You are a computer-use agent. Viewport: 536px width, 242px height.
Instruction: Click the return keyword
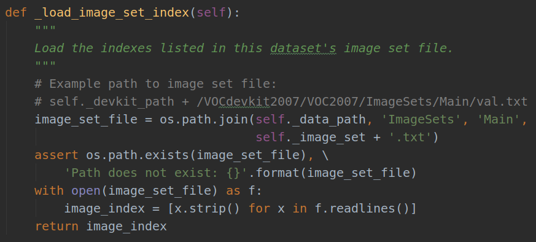pos(56,226)
